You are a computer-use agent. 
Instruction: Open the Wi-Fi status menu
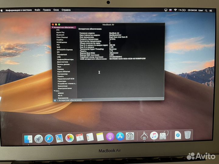click(175, 10)
